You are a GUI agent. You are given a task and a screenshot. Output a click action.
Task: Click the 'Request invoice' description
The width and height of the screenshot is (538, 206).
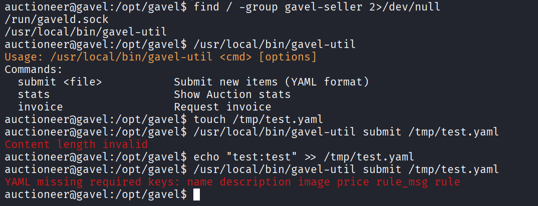click(222, 107)
